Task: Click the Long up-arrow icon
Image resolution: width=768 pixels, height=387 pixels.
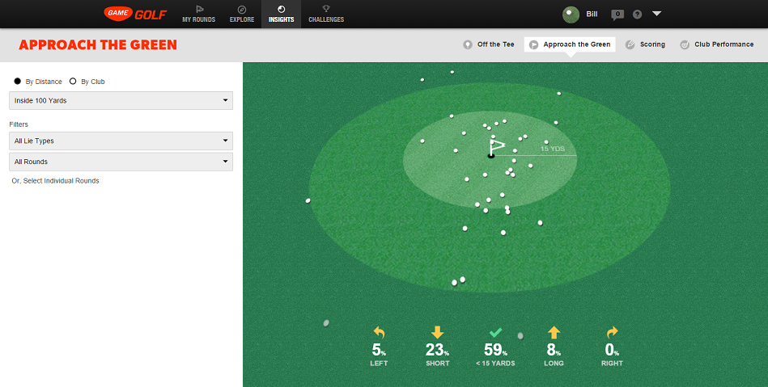Action: 554,332
